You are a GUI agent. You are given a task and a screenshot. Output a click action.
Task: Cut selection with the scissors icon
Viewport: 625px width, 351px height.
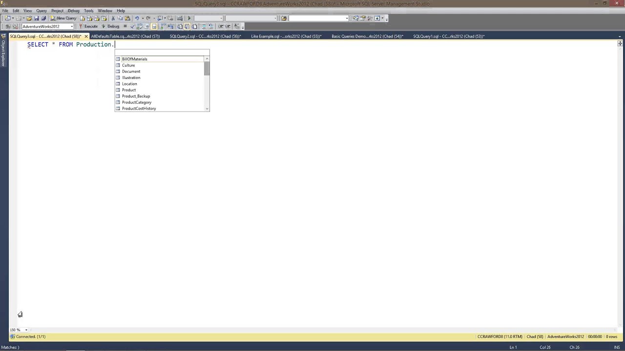click(x=113, y=18)
